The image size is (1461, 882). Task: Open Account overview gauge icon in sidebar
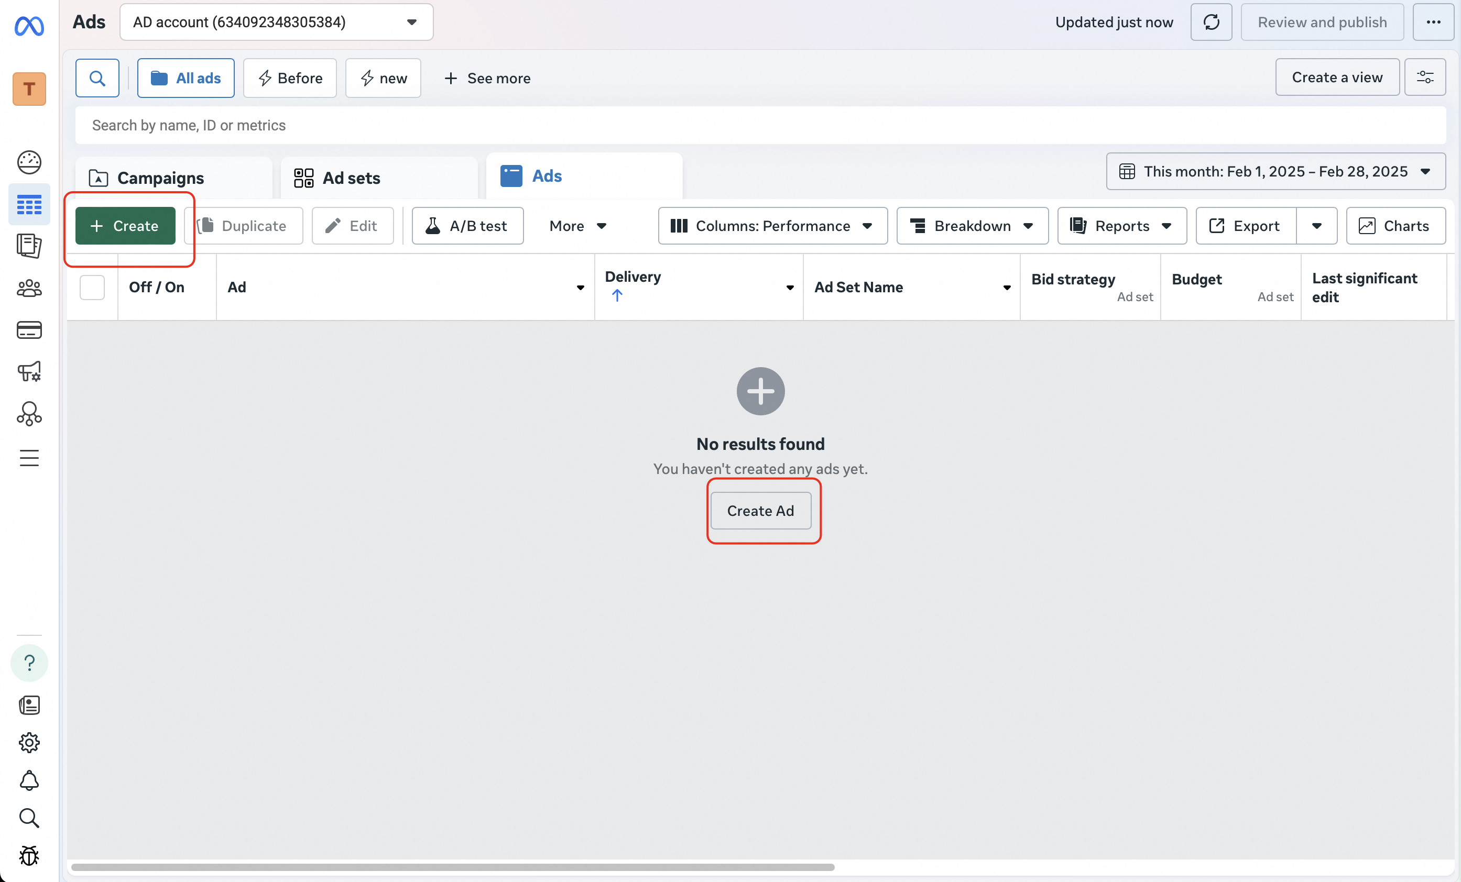29,162
